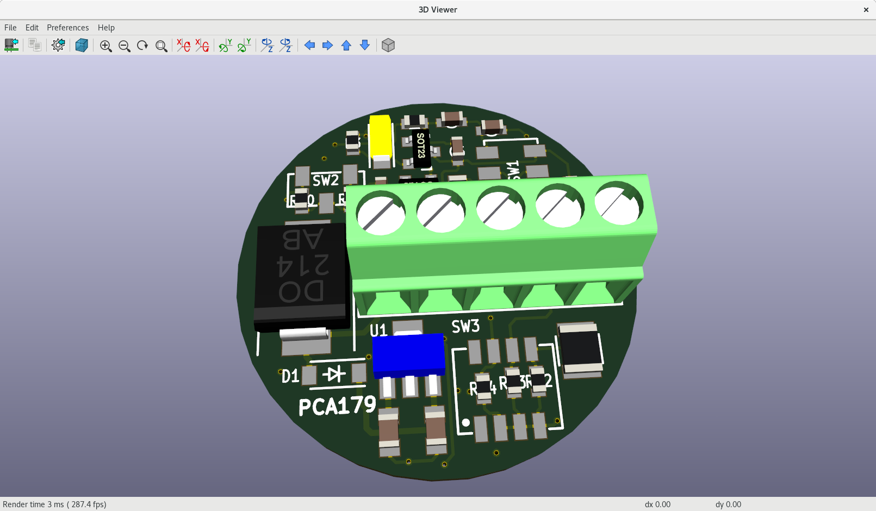Viewport: 876px width, 511px height.
Task: Click the Reload board icon
Action: 11,45
